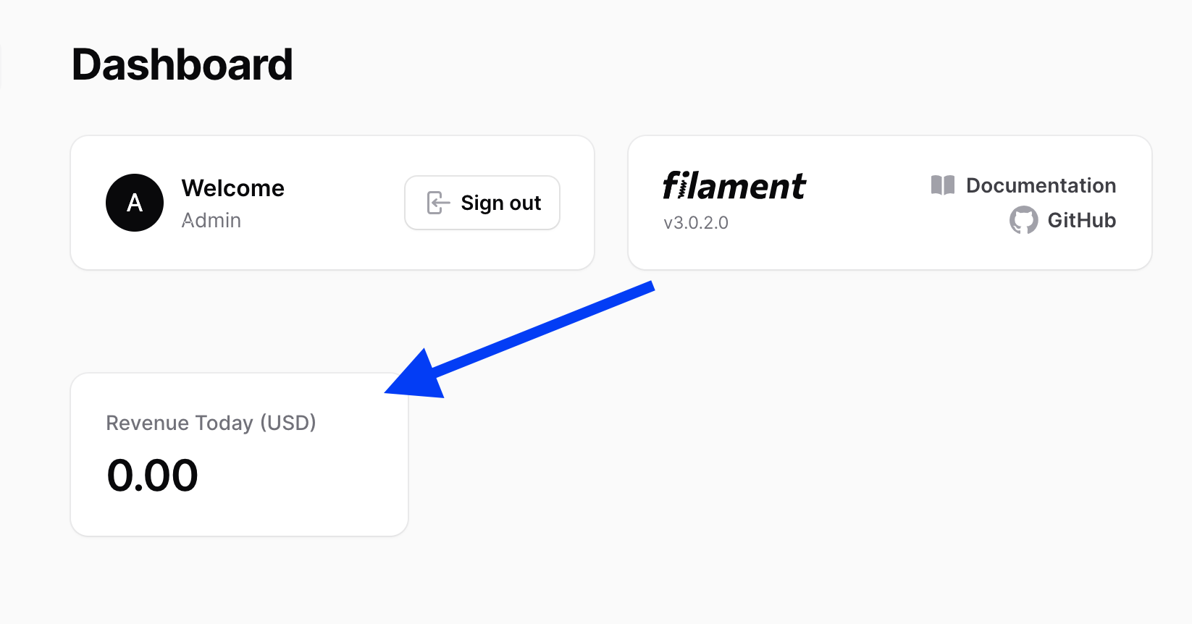Click the (USD) currency text

(x=287, y=423)
